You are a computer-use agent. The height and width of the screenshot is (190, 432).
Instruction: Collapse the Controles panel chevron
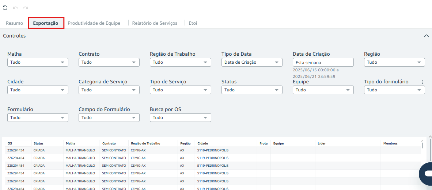(426, 36)
